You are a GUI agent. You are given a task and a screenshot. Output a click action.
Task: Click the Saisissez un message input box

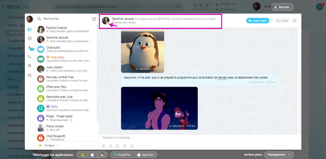[200, 137]
